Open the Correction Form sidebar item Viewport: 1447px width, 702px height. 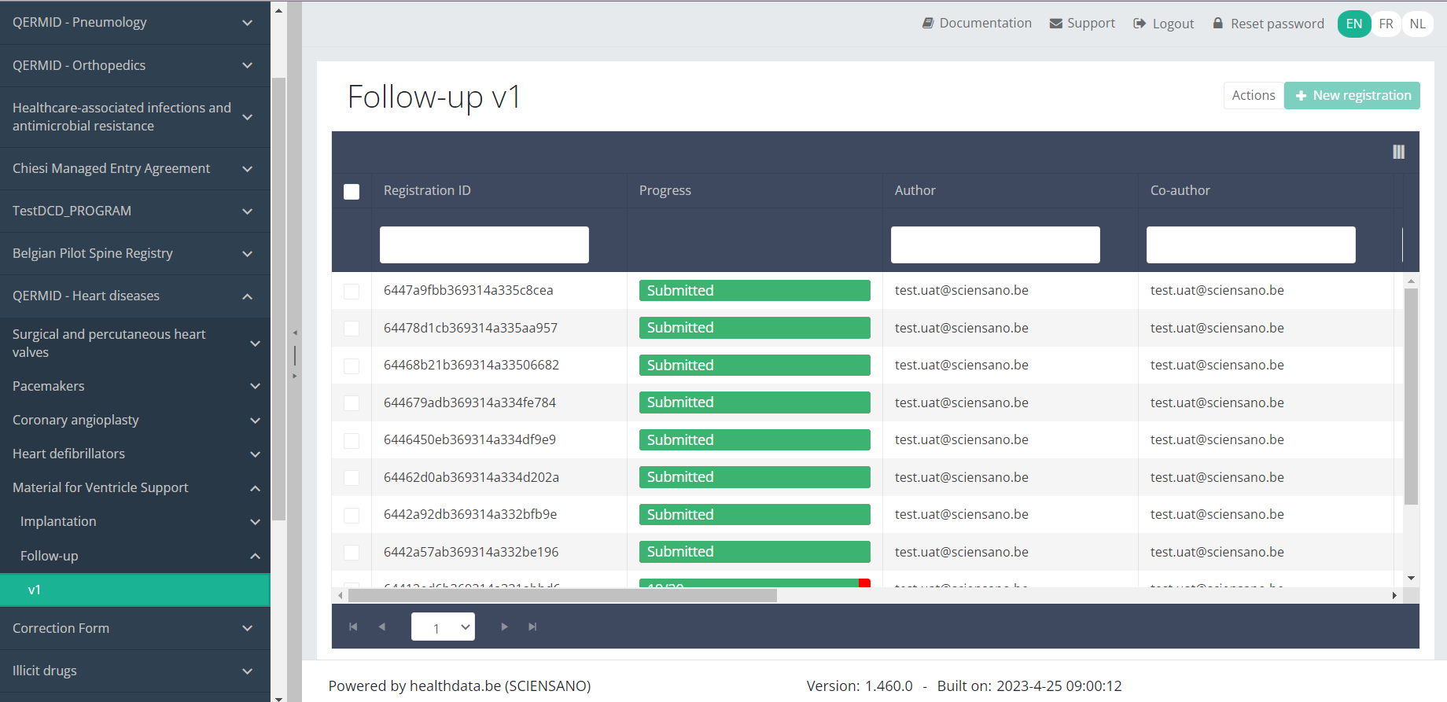[x=134, y=628]
